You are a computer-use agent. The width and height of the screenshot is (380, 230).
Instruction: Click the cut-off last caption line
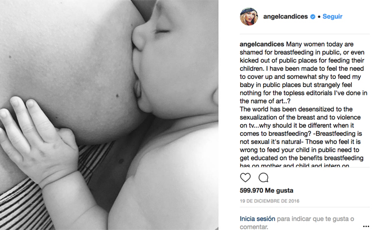point(294,166)
